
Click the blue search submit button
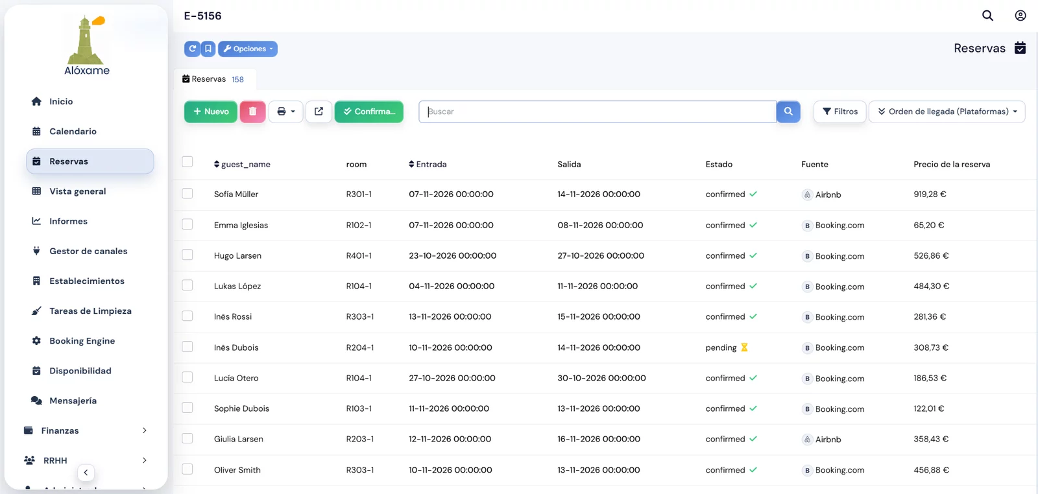coord(788,112)
